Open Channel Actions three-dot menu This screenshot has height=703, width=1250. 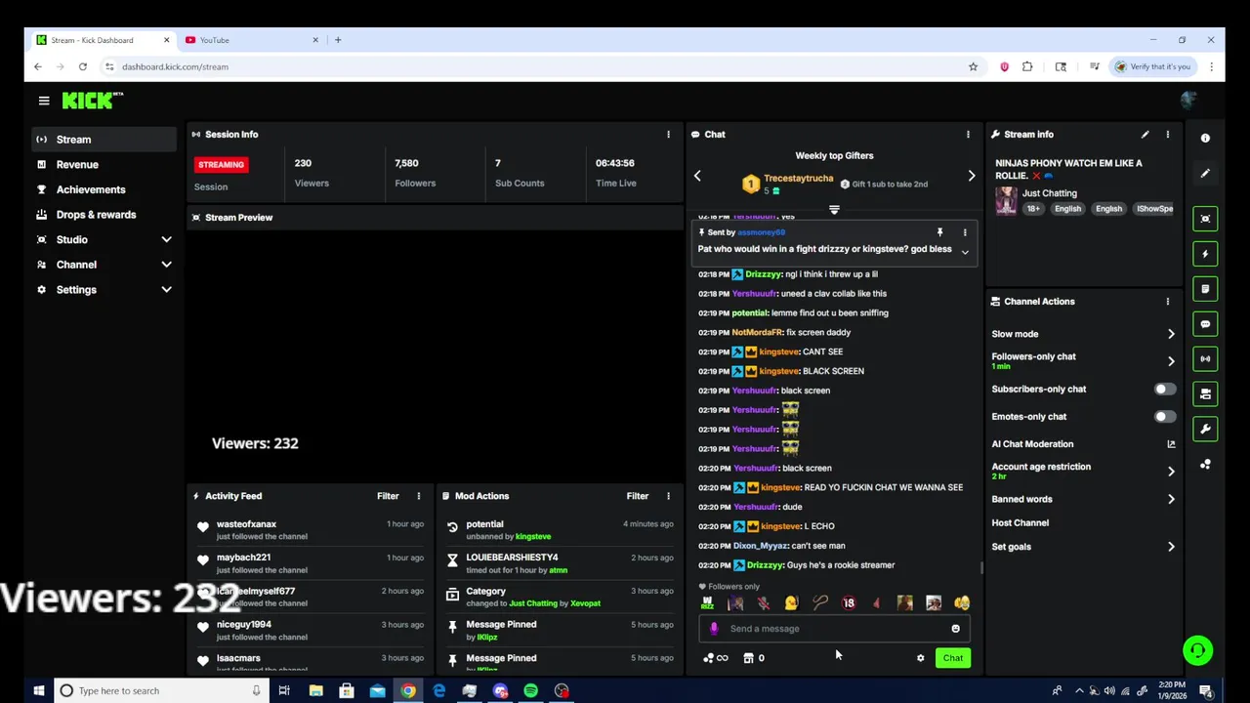1167,302
